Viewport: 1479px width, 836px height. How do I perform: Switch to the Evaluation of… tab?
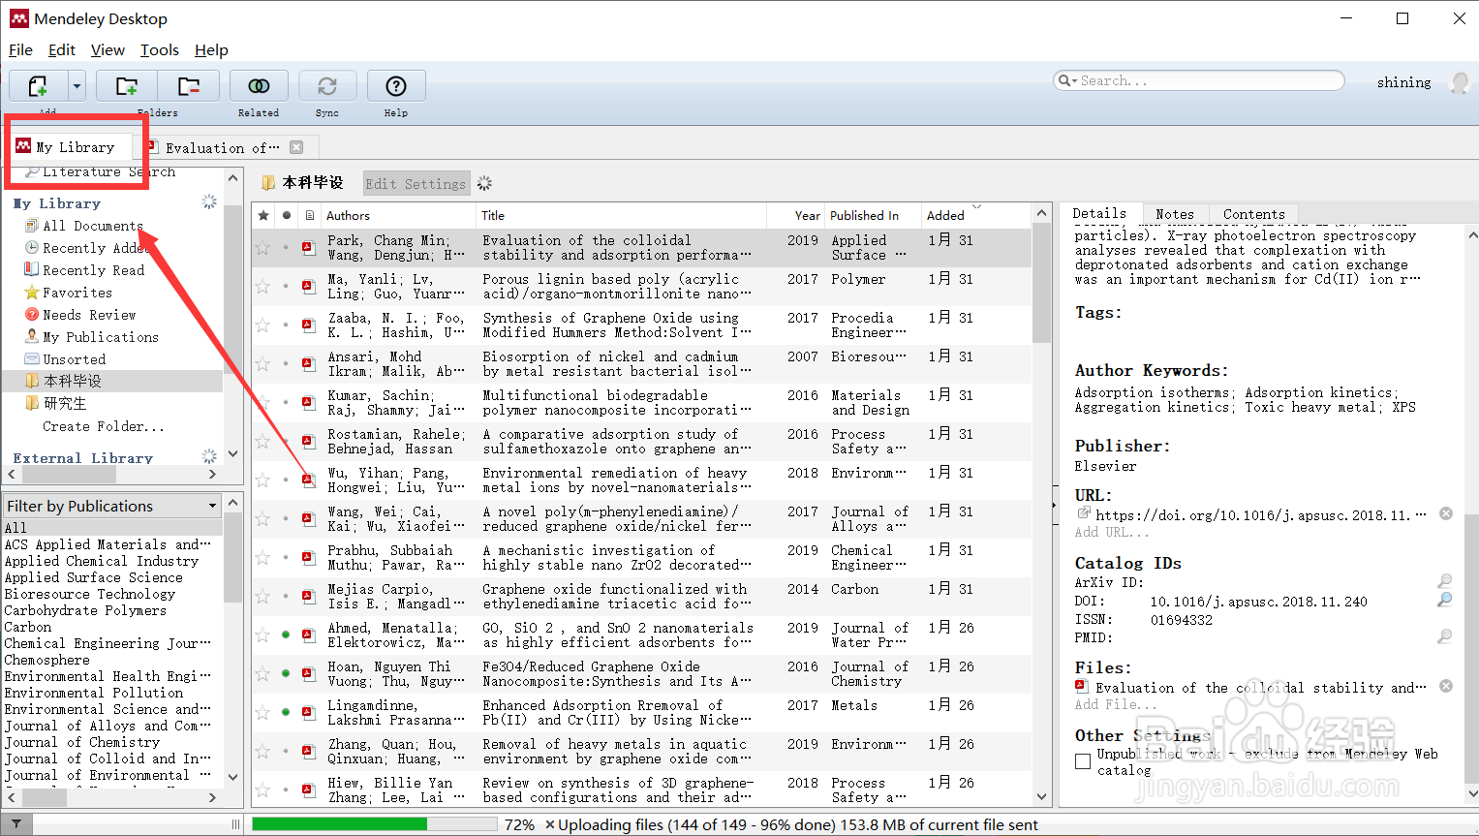pyautogui.click(x=222, y=147)
